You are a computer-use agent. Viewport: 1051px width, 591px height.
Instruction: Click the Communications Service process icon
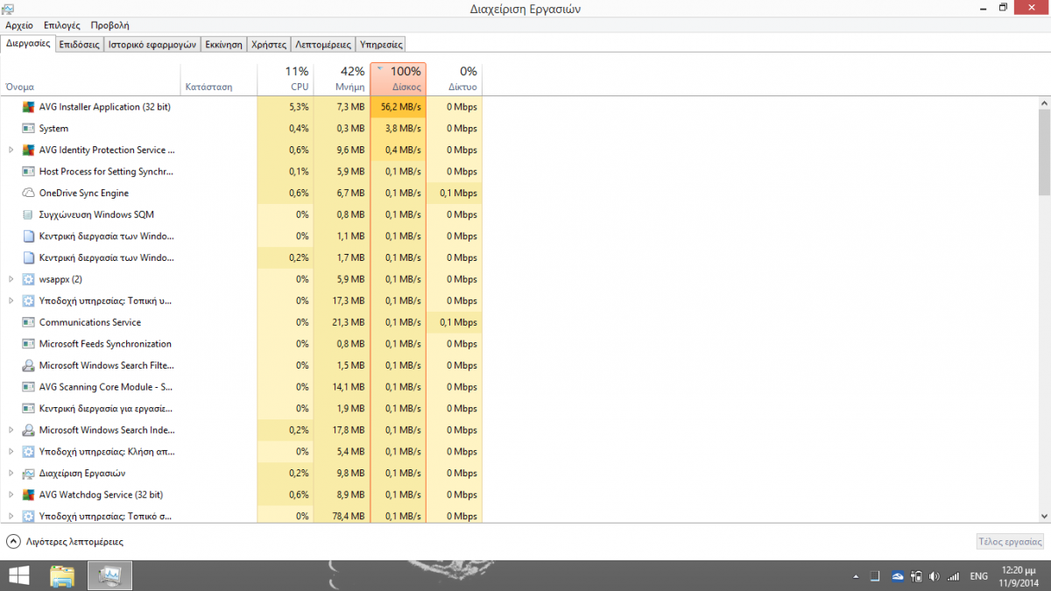click(x=28, y=322)
